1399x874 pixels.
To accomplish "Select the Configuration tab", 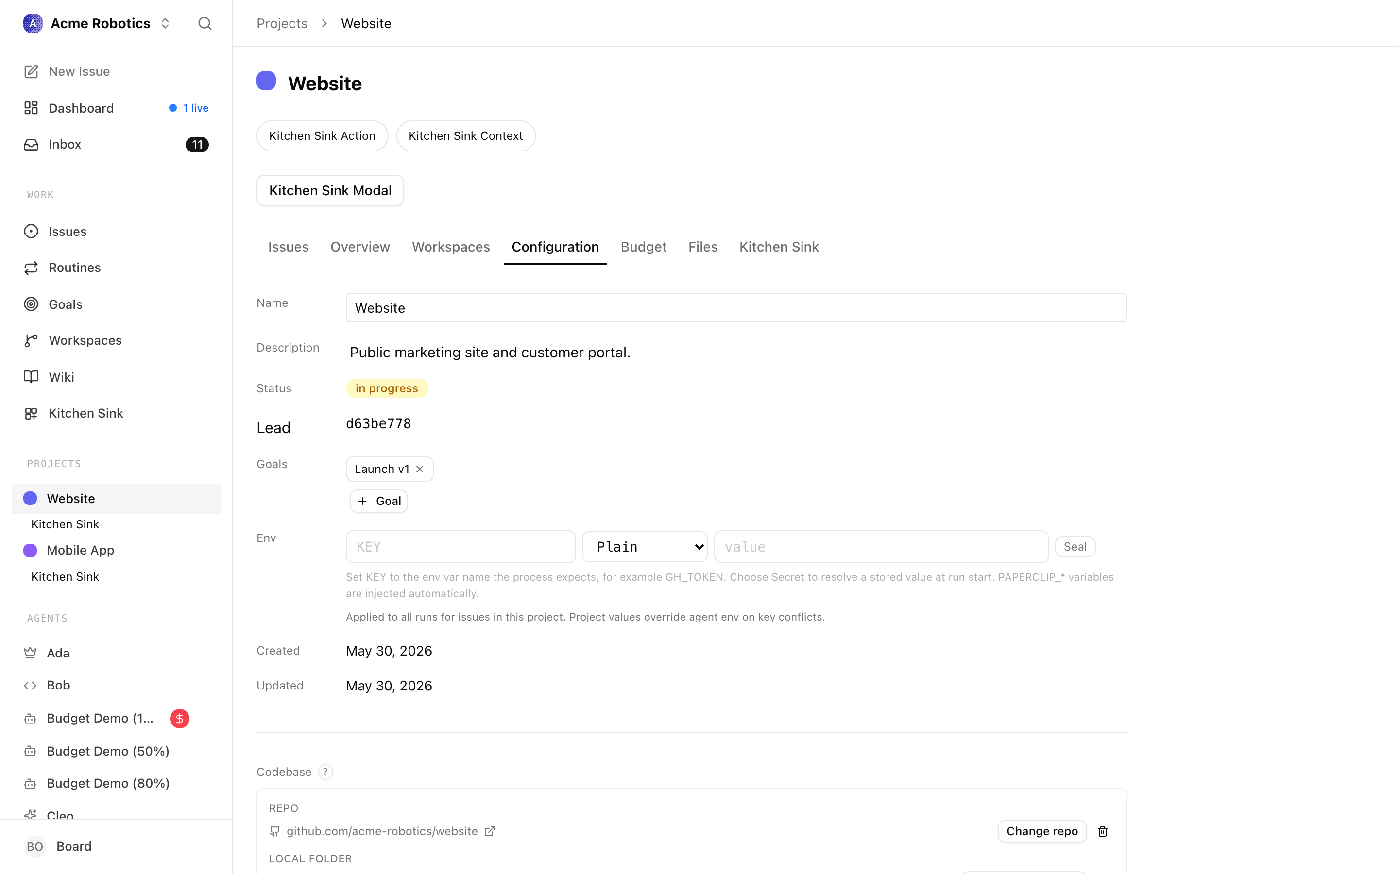I will (x=555, y=247).
